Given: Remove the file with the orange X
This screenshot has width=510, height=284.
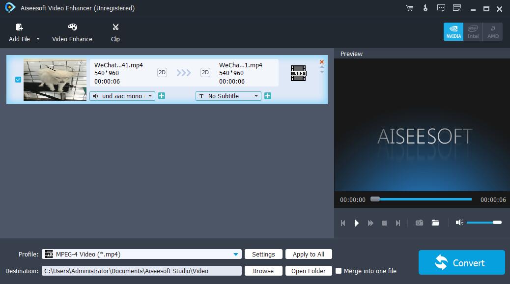Looking at the screenshot, I should (x=322, y=62).
